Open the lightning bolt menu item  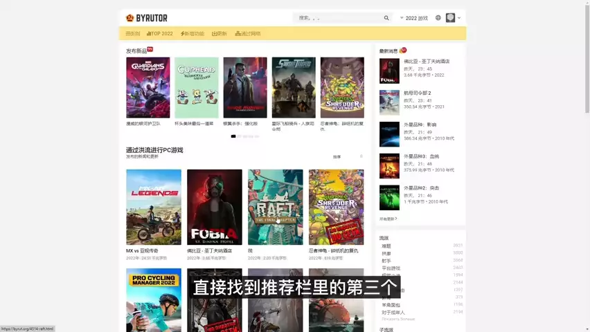193,33
